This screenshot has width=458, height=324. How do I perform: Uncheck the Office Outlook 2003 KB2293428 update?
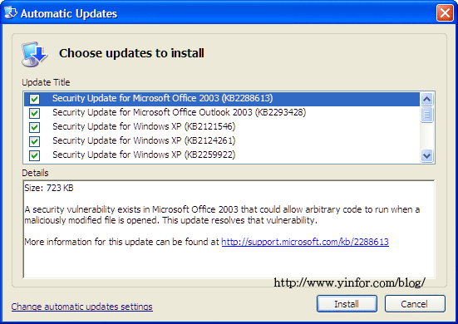click(x=34, y=113)
